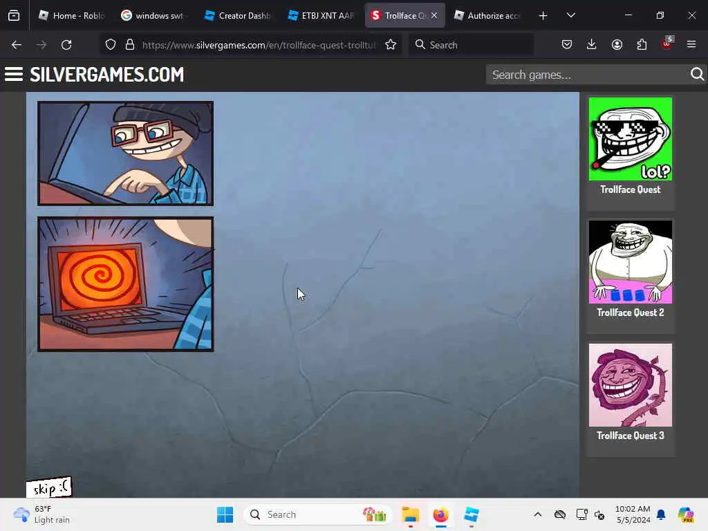Screen dimensions: 708x531
Task: Click the glasses guy comic panel
Action: (126, 153)
